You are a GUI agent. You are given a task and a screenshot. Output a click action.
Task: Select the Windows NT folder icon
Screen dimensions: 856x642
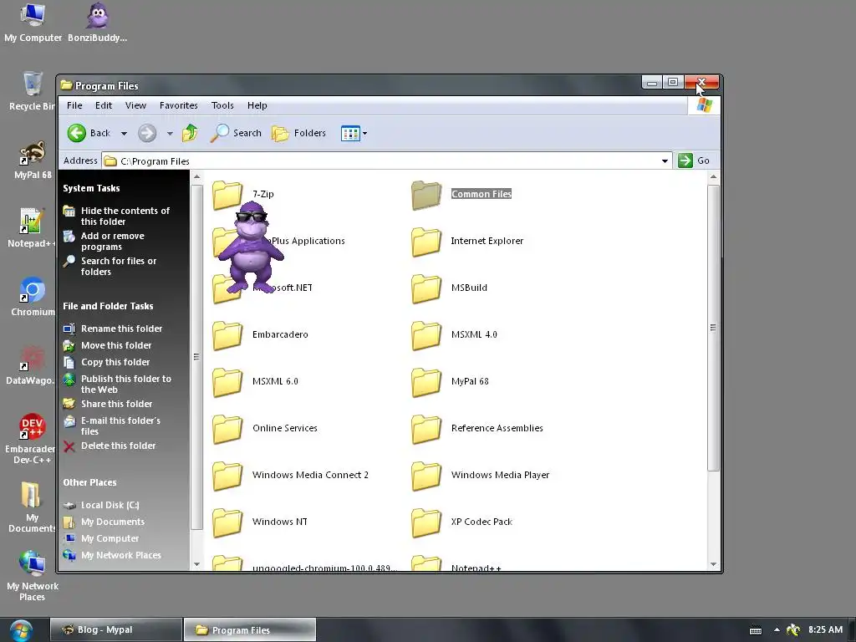[x=227, y=522]
